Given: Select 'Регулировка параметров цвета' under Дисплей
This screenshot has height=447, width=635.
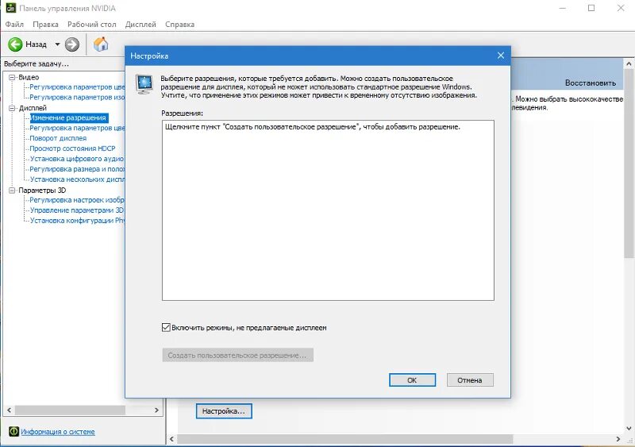Looking at the screenshot, I should coord(77,128).
